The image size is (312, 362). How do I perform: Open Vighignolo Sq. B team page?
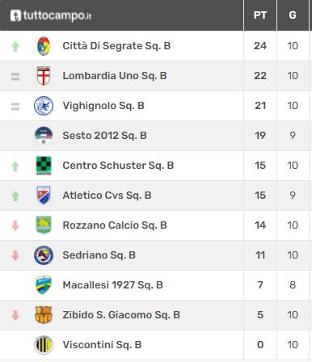103,106
